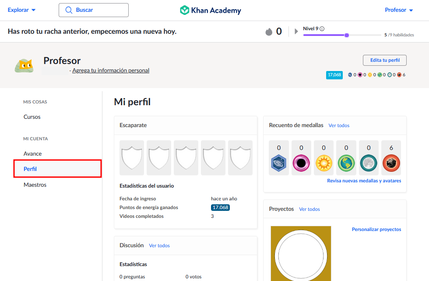429x281 pixels.
Task: Open Avance in the sidebar
Action: pos(32,153)
